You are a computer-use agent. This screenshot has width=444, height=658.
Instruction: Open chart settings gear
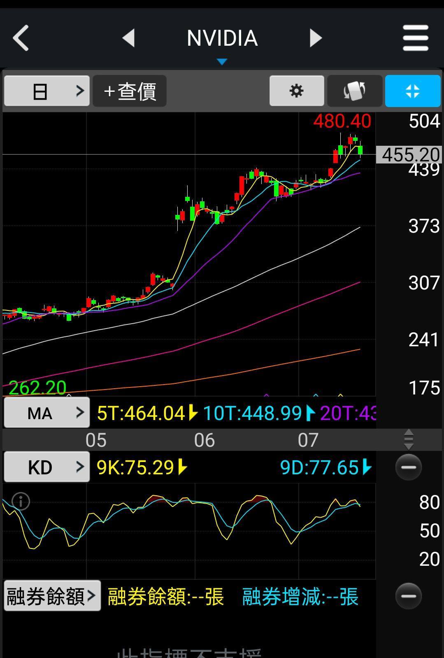pyautogui.click(x=296, y=91)
